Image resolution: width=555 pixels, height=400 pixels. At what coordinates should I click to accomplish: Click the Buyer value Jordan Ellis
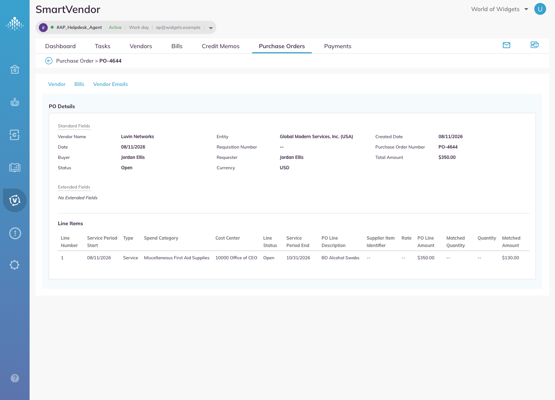133,157
